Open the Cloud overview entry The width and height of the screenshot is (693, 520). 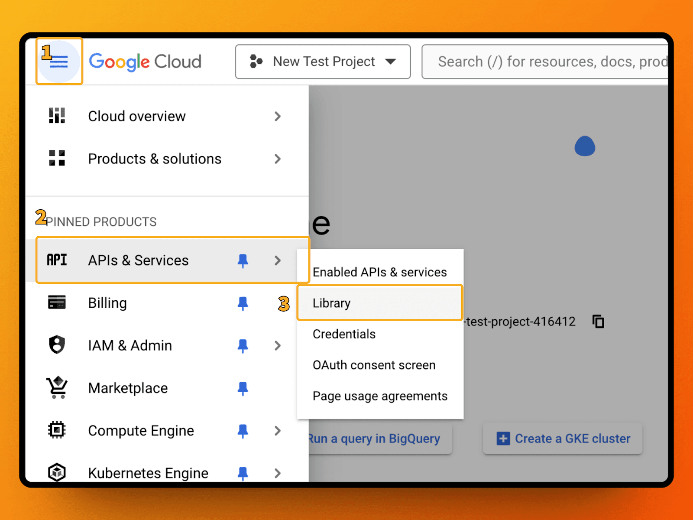[x=167, y=116]
